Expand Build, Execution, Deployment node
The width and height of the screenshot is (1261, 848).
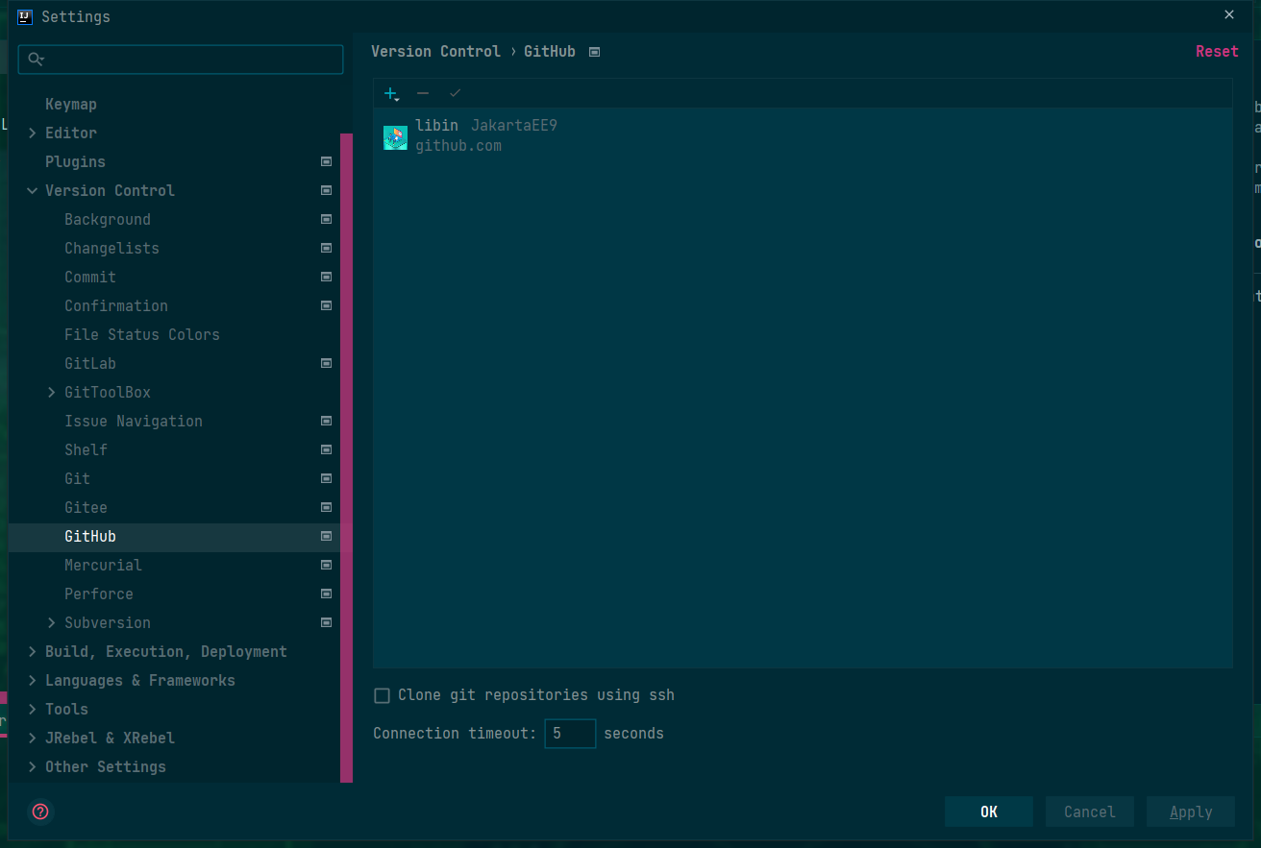tap(33, 651)
